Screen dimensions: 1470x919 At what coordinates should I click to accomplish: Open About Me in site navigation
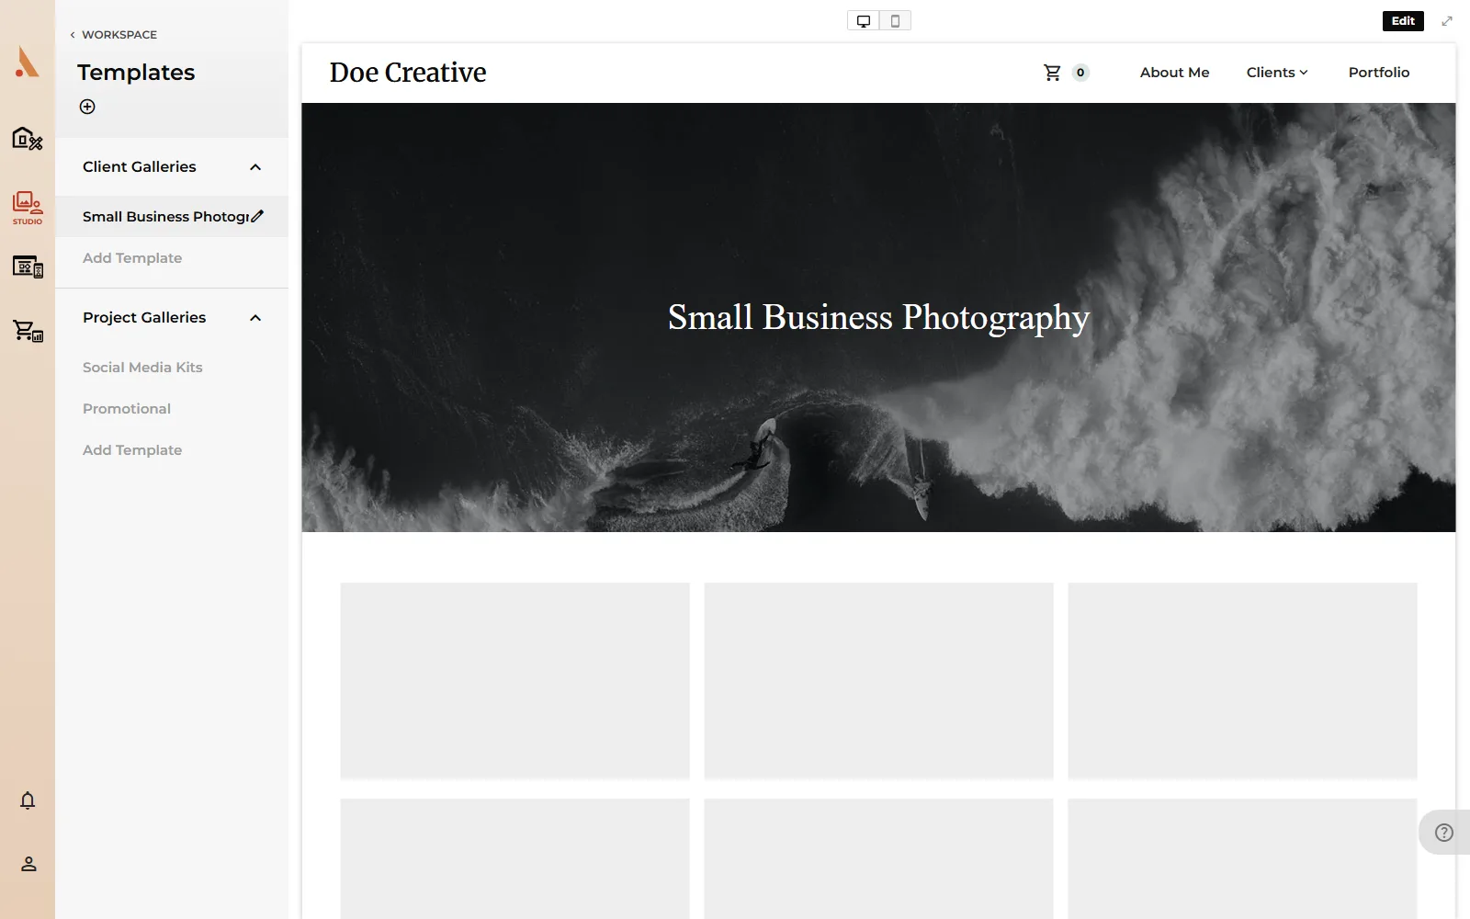tap(1174, 73)
